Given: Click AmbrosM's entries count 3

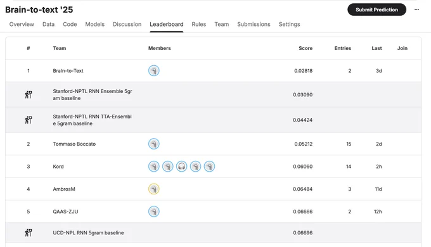Looking at the screenshot, I should point(350,189).
